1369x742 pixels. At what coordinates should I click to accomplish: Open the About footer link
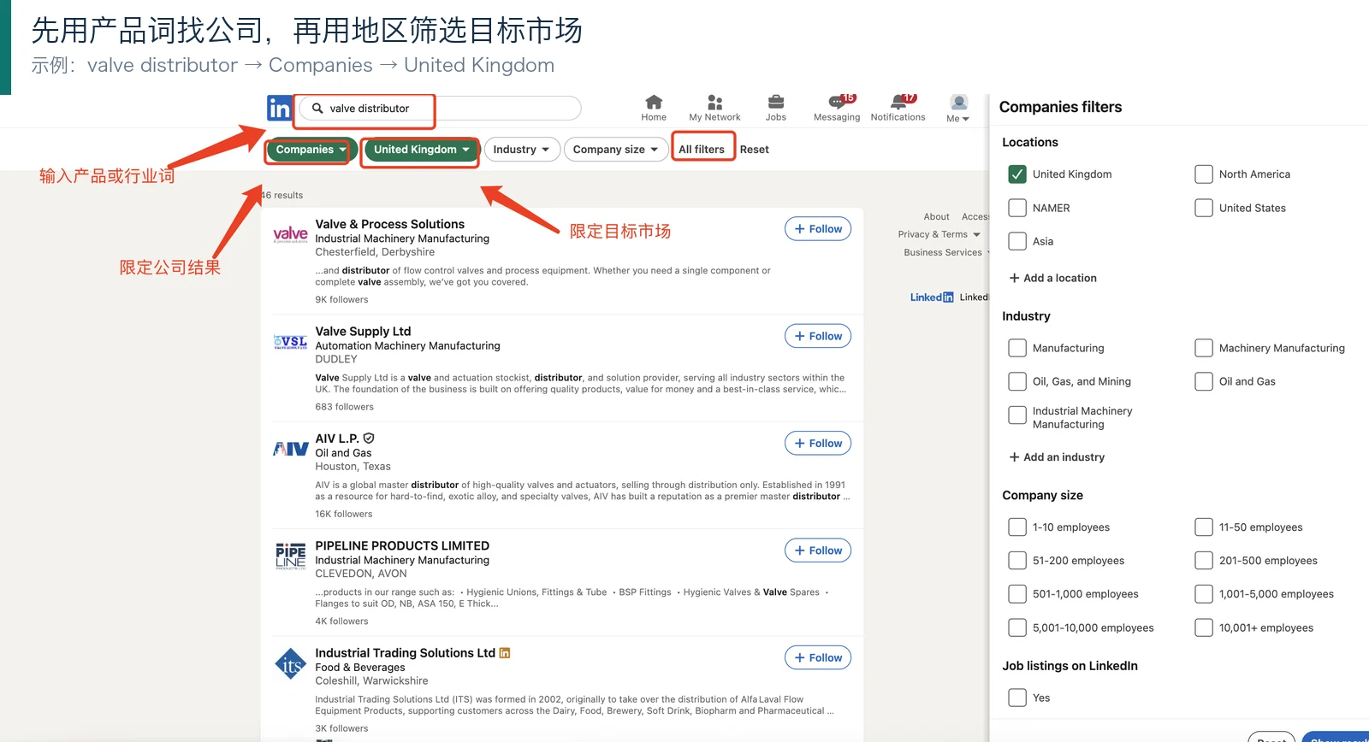pos(936,217)
